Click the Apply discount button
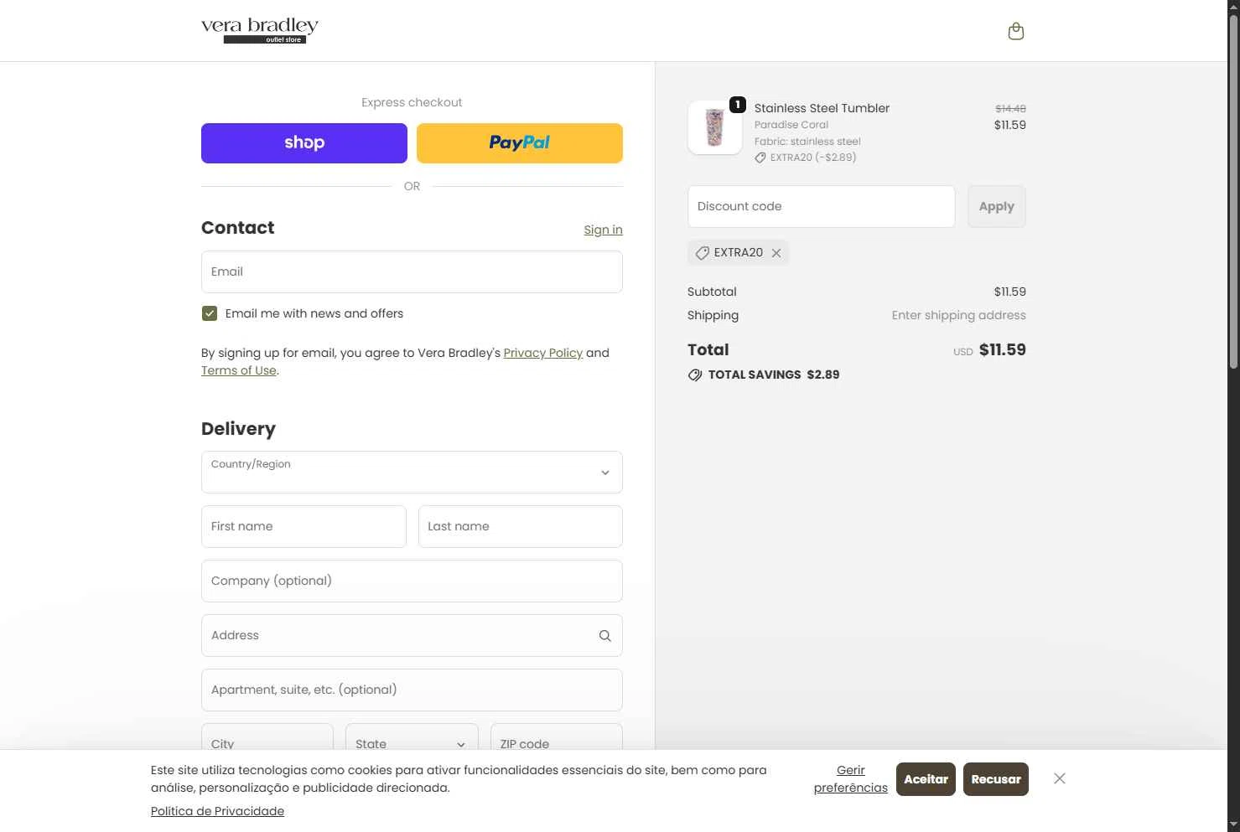Image resolution: width=1240 pixels, height=832 pixels. coord(996,206)
